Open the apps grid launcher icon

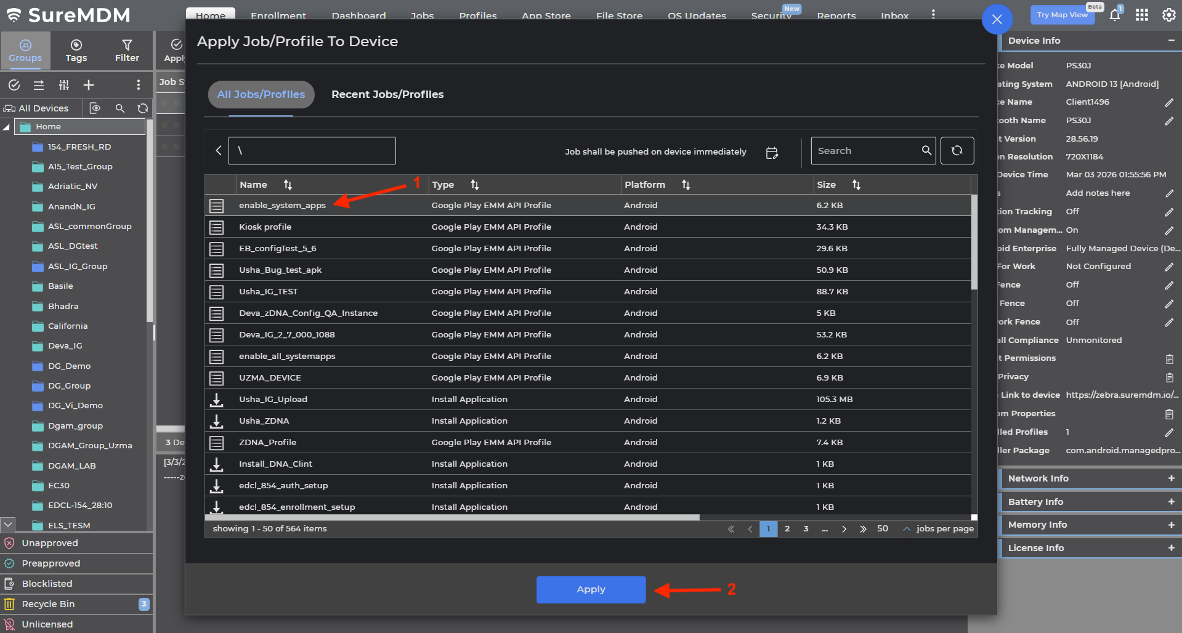[x=1141, y=15]
